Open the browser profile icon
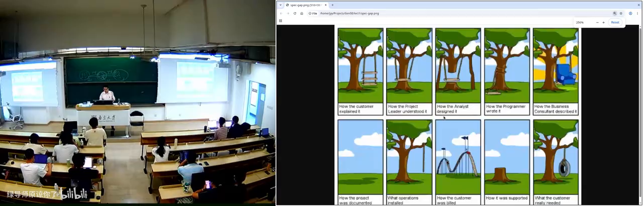 click(x=630, y=14)
